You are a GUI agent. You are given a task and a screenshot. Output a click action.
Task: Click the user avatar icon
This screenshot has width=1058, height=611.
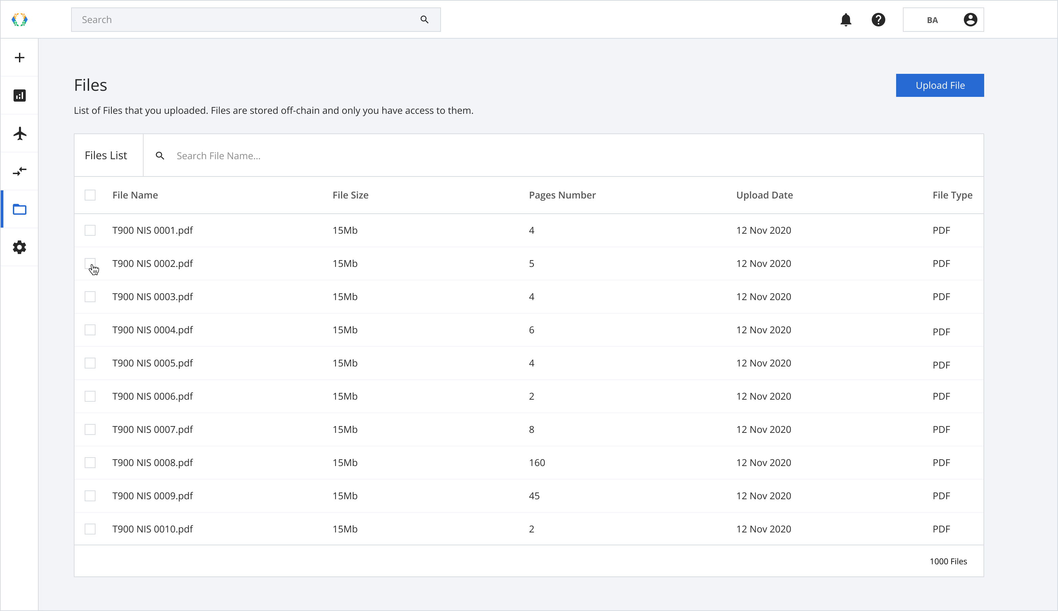pos(970,20)
